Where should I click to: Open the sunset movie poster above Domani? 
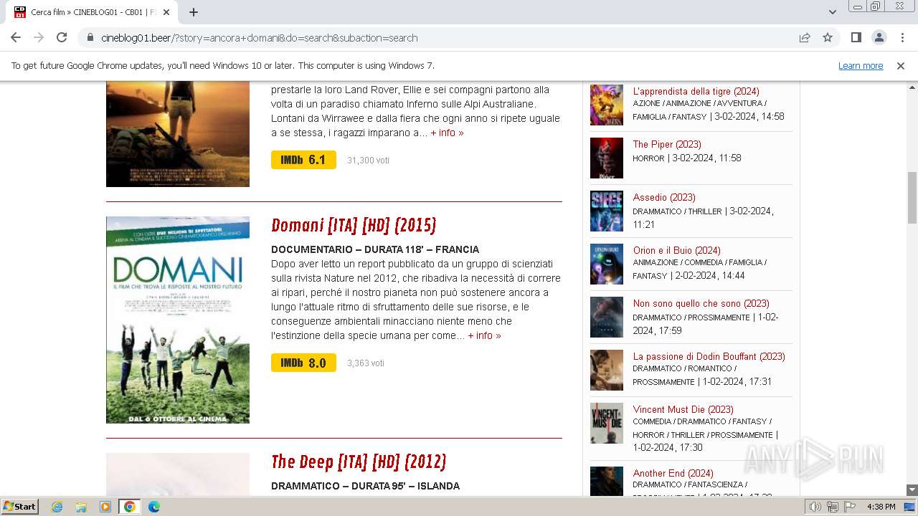coord(178,134)
